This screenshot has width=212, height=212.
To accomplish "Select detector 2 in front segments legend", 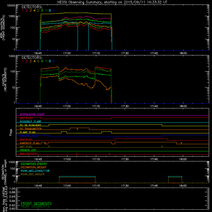I will 27,11.
